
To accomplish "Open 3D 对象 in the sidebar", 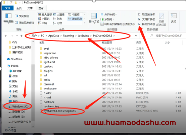I will tap(15, 71).
